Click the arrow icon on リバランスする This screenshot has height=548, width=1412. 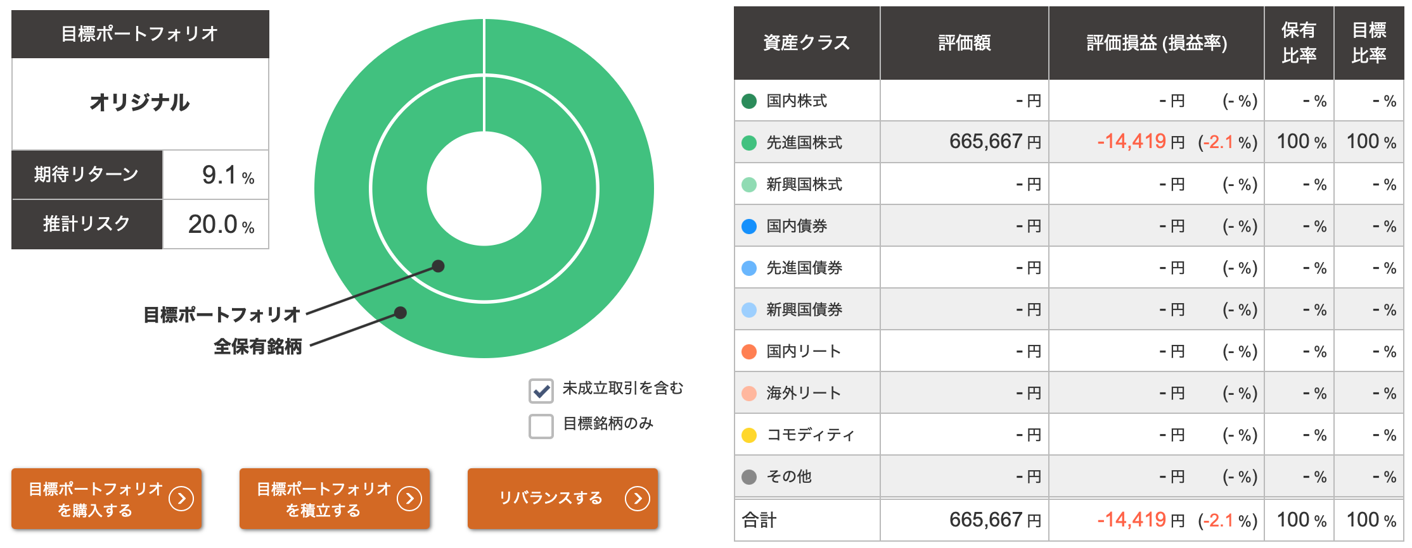click(638, 499)
